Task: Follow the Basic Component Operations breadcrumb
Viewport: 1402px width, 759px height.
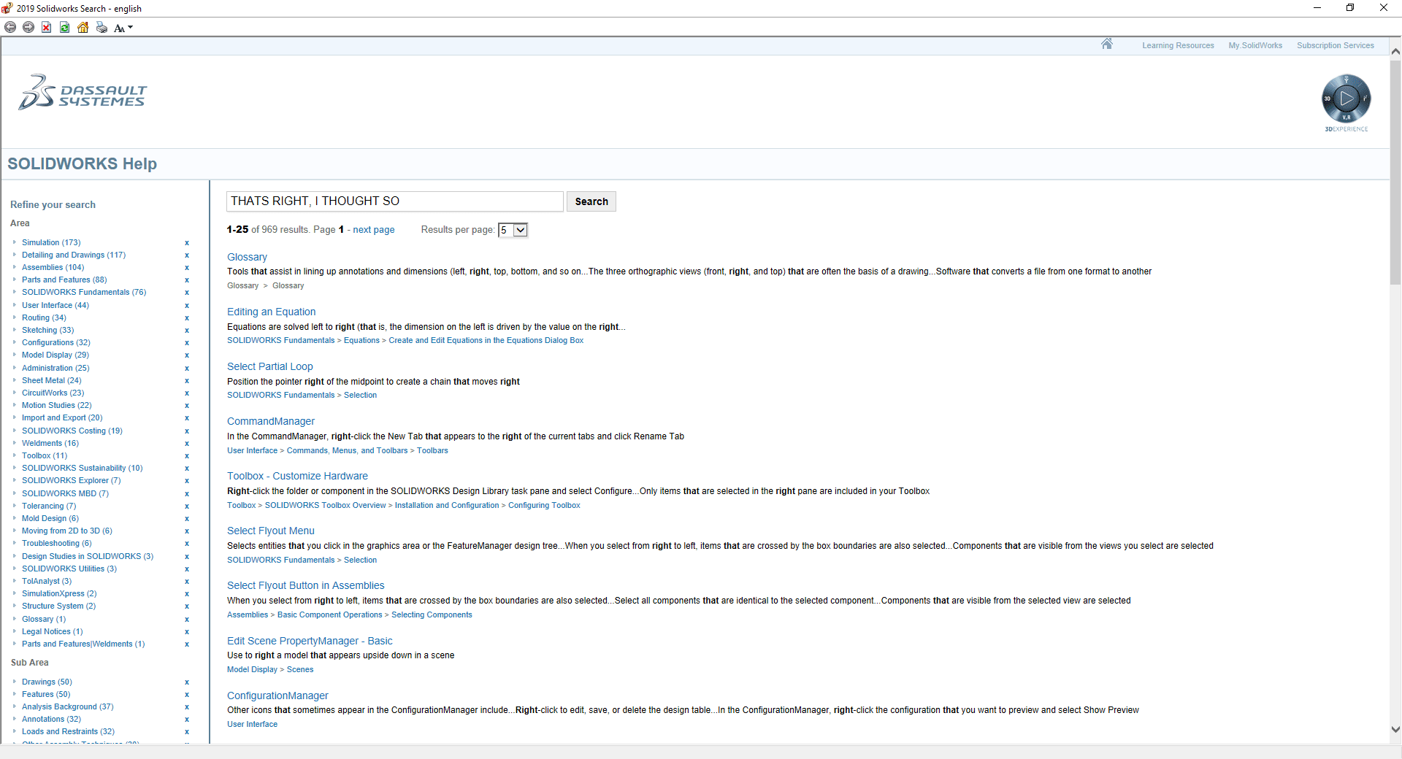Action: [x=329, y=614]
